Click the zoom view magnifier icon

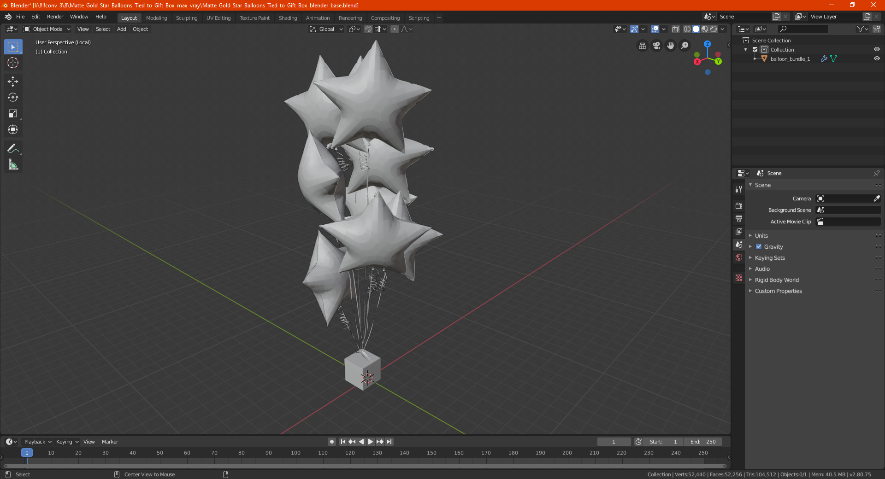pos(685,46)
